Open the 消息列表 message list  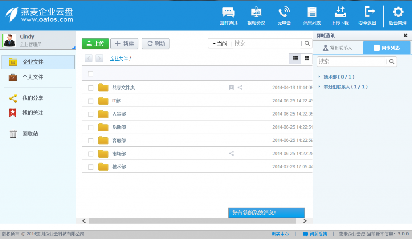(312, 15)
